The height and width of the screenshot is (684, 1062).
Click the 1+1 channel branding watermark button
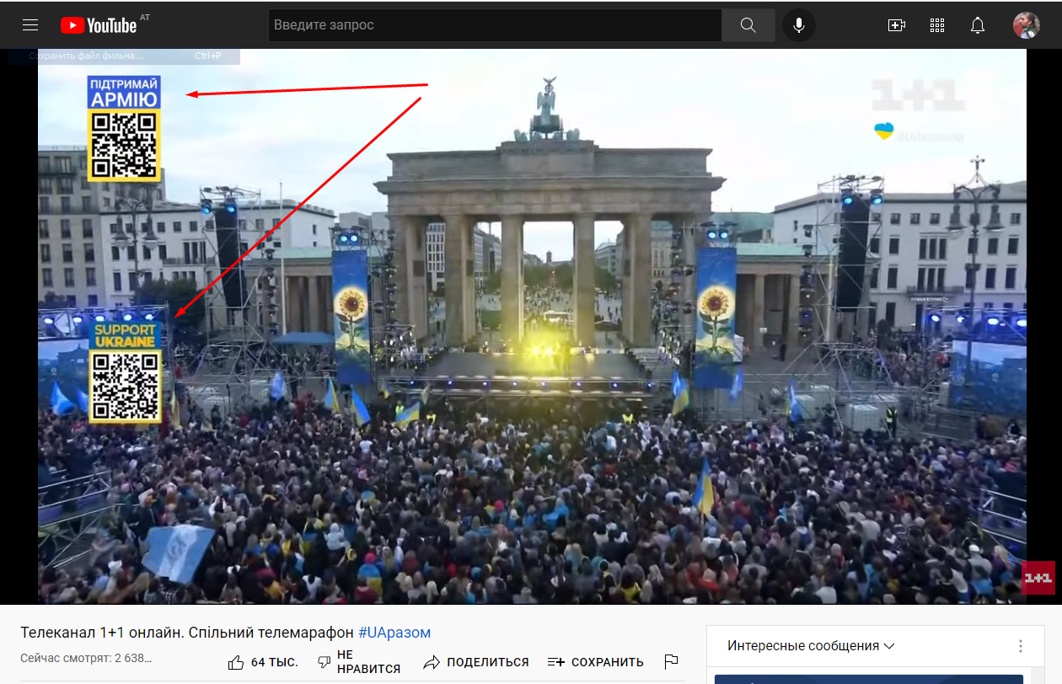1038,578
